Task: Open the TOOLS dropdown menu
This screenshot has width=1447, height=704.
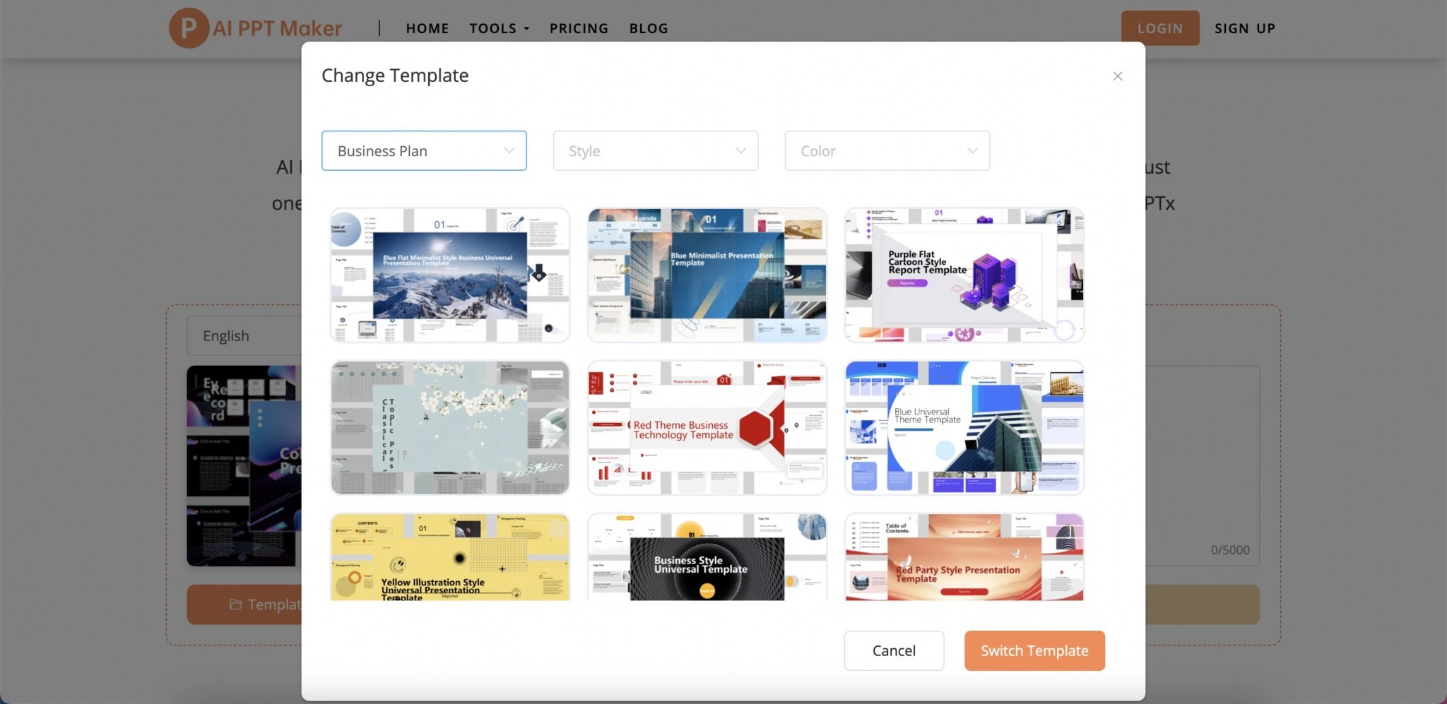Action: point(498,28)
